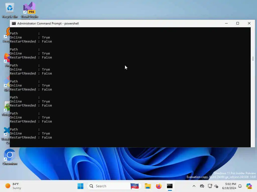Open the Copilot Preview taskbar icon
The width and height of the screenshot is (257, 192).
[x=249, y=186]
